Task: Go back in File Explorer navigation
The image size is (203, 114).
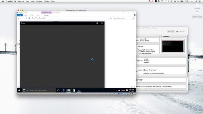Action: (x=19, y=18)
